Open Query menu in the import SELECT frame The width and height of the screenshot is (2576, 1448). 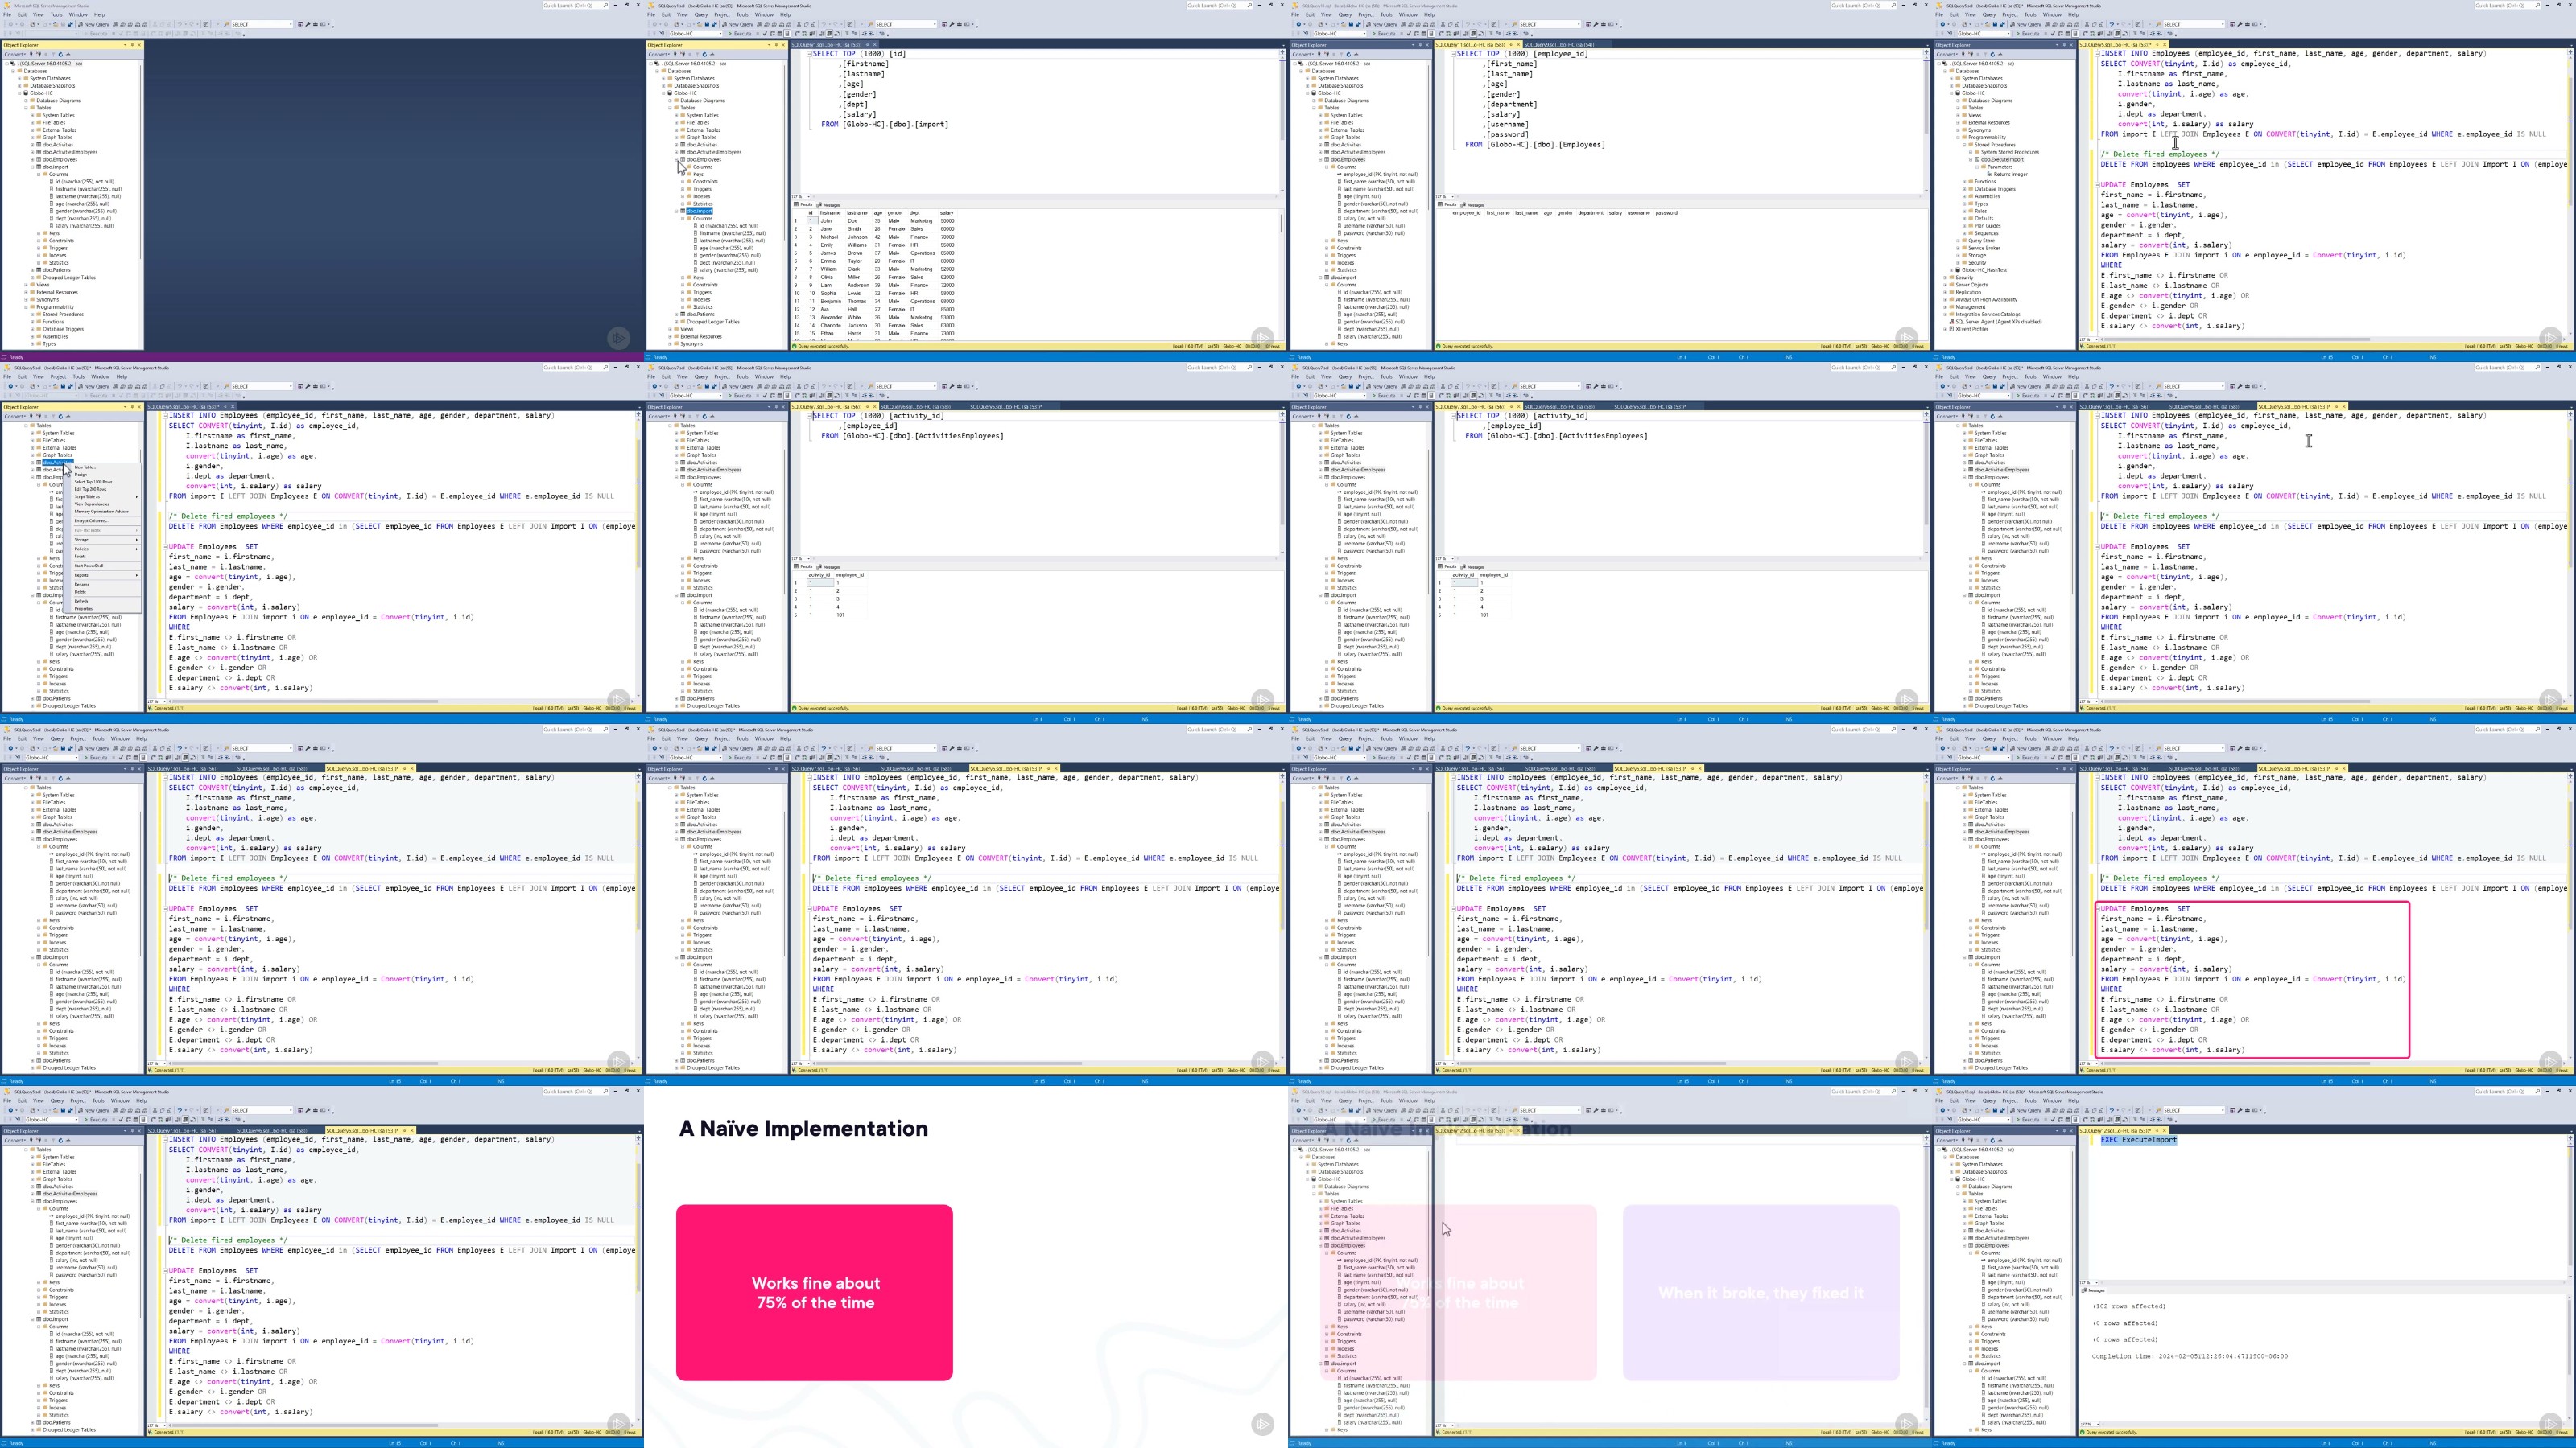pyautogui.click(x=702, y=15)
